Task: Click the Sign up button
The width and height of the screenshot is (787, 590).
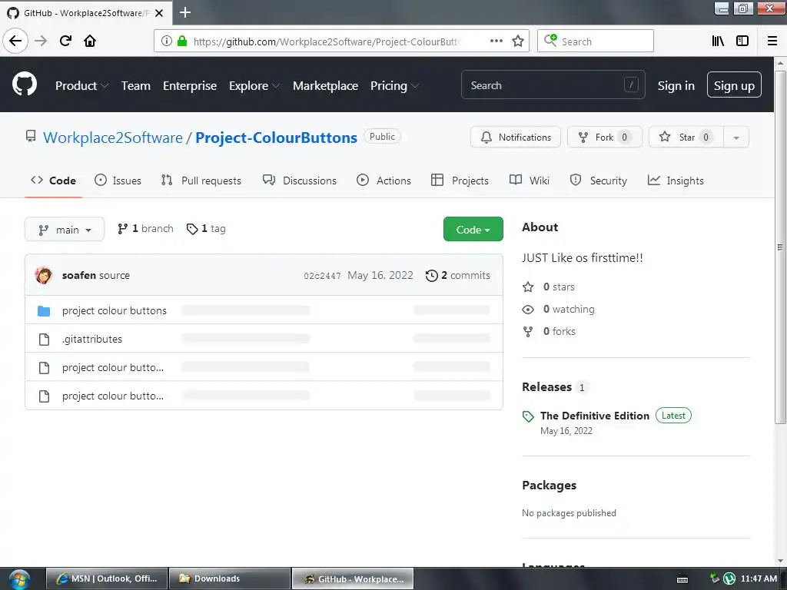Action: click(734, 85)
